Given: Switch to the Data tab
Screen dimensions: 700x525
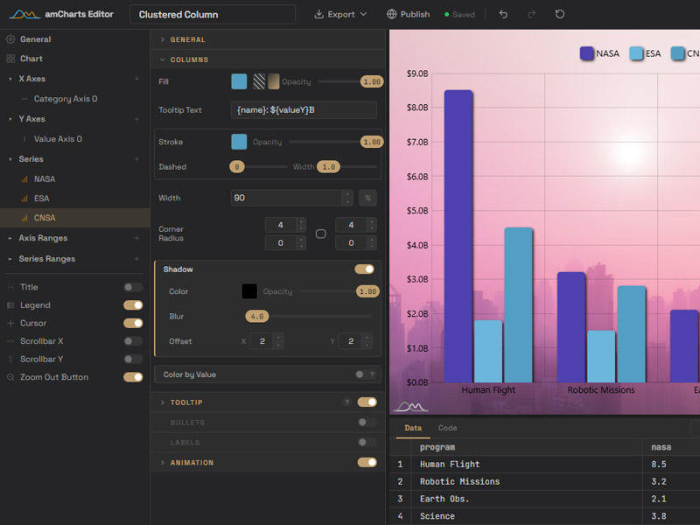Looking at the screenshot, I should pos(413,428).
